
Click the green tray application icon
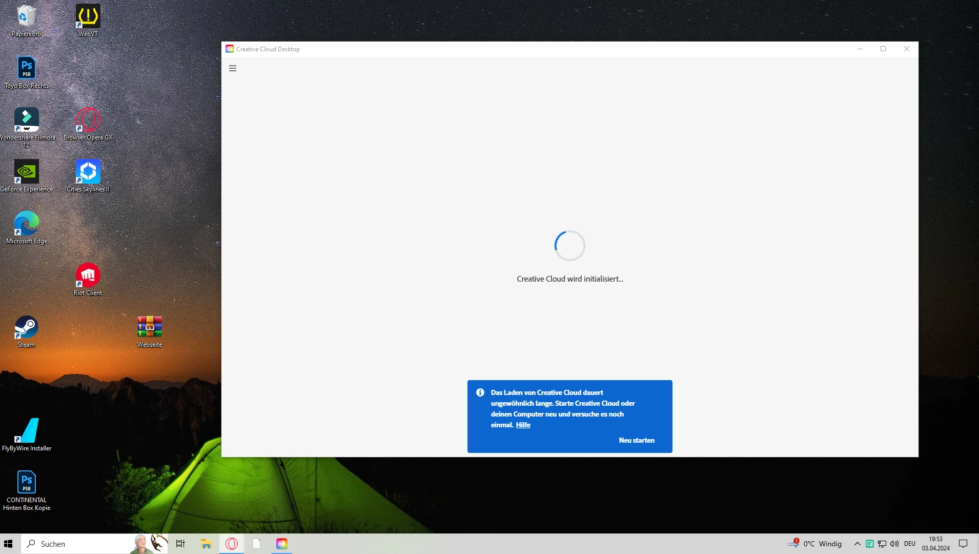tap(870, 544)
